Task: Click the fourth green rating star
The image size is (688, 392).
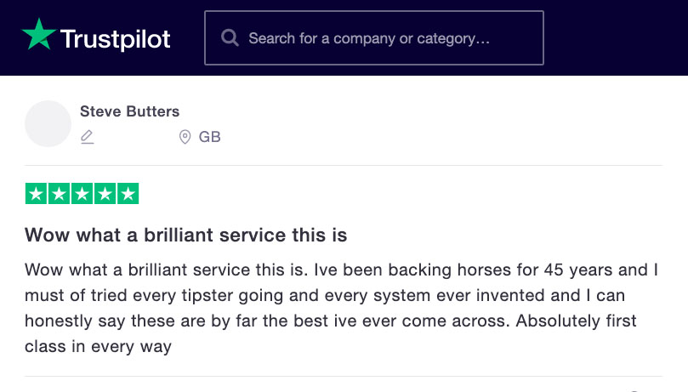Action: coord(105,193)
